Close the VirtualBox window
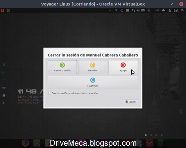186x148 pixels. tap(181, 4)
